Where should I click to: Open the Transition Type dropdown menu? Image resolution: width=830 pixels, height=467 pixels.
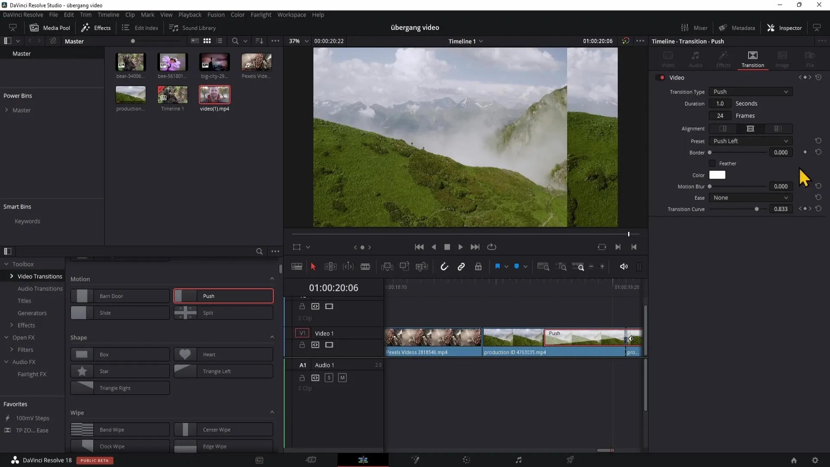[x=750, y=92]
